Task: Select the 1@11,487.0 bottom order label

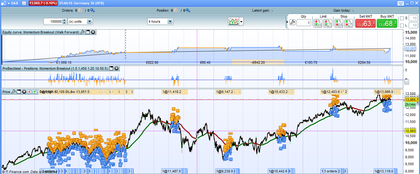Action: tap(172, 171)
